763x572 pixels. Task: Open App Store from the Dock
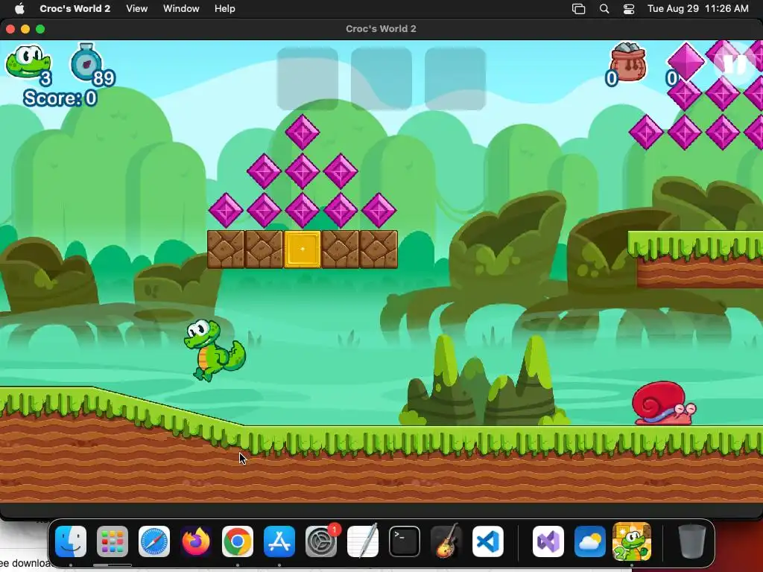coord(279,541)
